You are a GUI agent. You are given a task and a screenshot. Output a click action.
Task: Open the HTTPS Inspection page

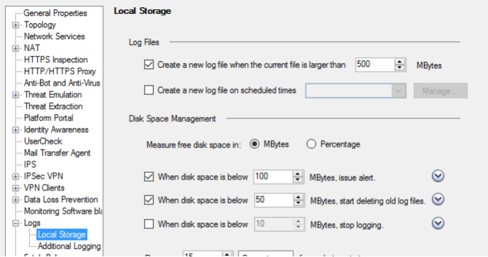click(x=56, y=60)
